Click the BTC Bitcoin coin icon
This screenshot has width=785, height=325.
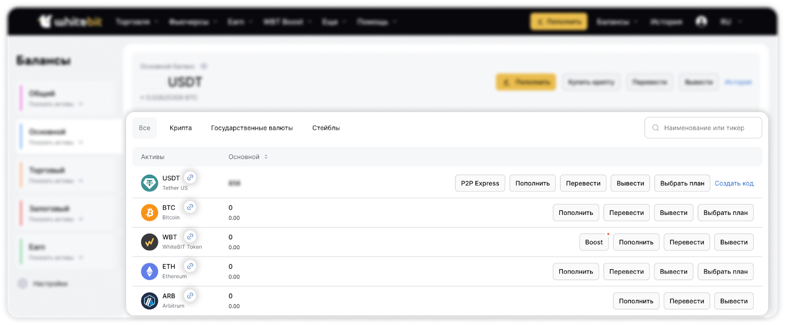pos(150,212)
